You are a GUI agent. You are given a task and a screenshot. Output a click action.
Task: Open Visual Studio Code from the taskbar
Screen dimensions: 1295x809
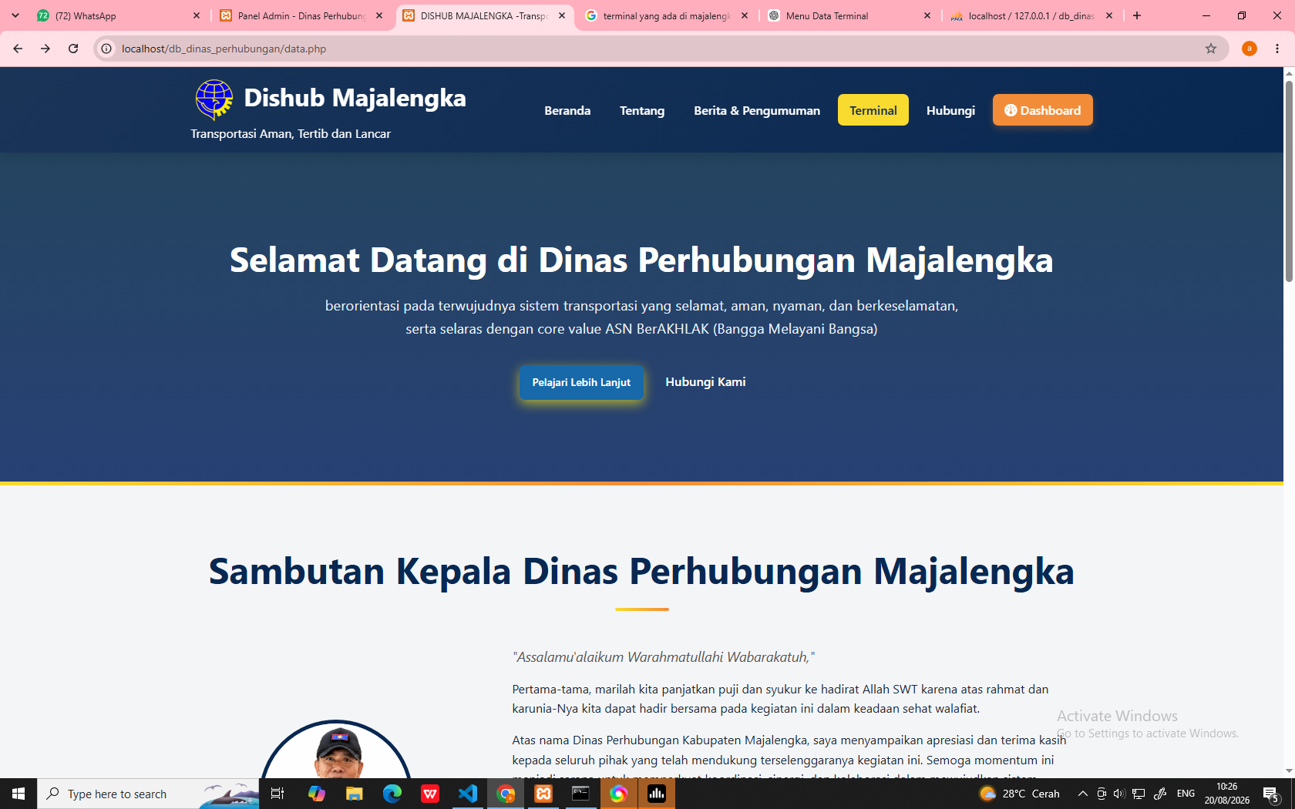pos(468,794)
